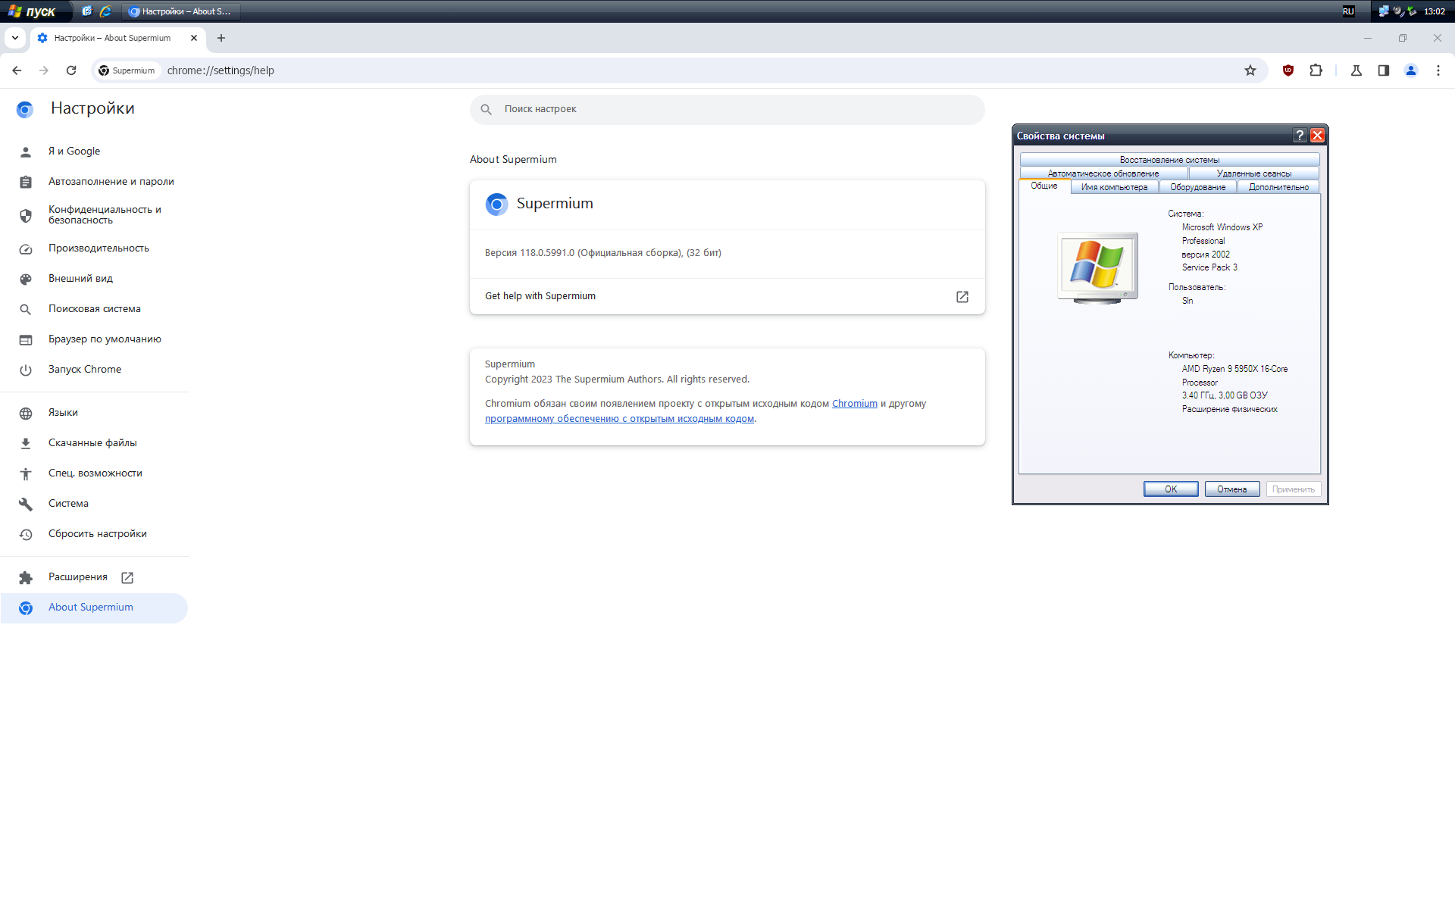
Task: Open the profile avatar menu
Action: pos(1411,70)
